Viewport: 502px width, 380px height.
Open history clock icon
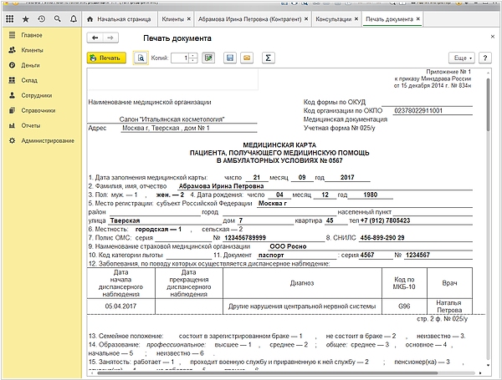[42, 19]
